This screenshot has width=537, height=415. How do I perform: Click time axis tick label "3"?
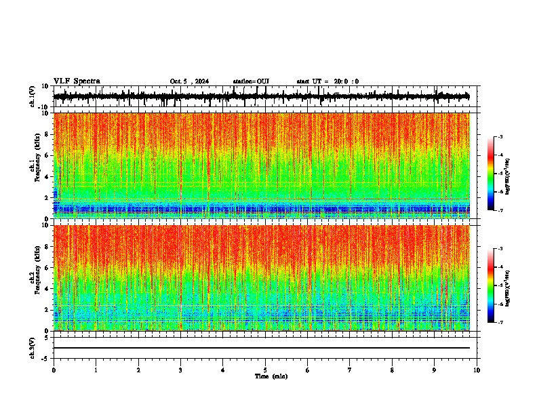tap(180, 370)
